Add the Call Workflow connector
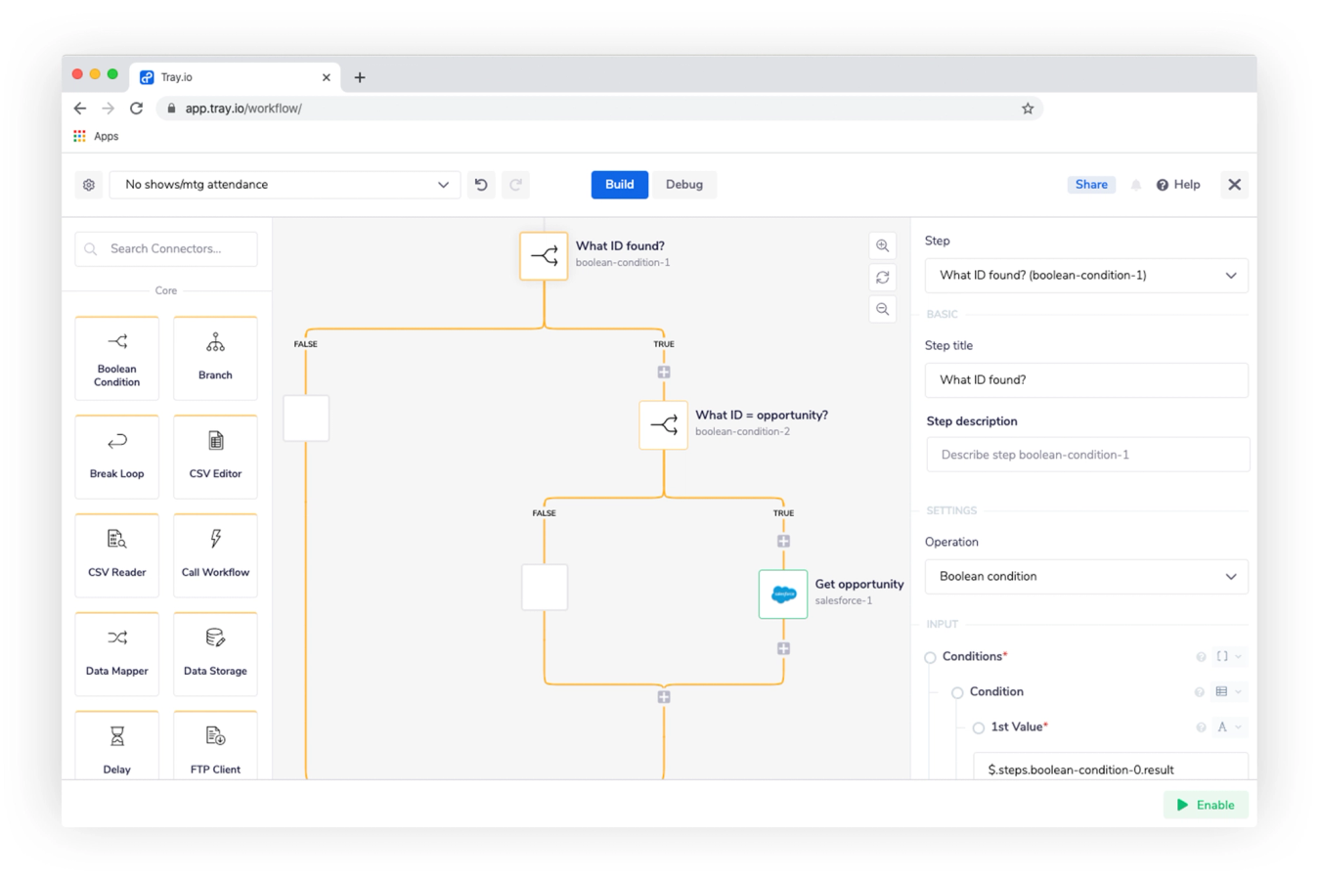This screenshot has width=1320, height=880. (x=215, y=555)
